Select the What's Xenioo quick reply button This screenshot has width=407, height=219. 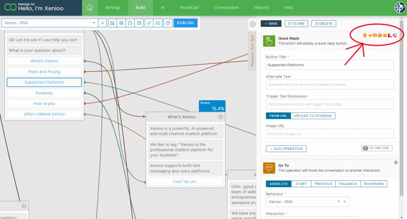coord(44,61)
